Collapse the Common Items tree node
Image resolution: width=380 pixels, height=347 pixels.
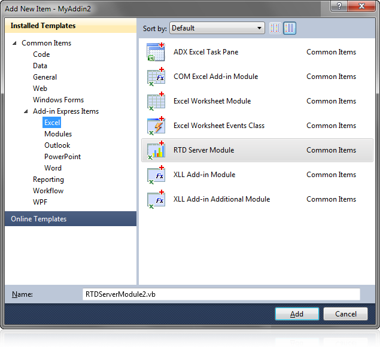point(14,43)
